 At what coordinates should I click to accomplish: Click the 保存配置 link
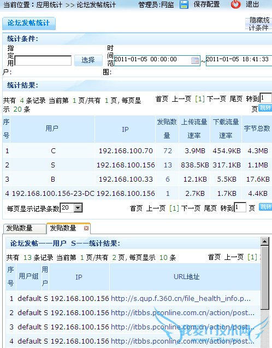[x=206, y=4]
